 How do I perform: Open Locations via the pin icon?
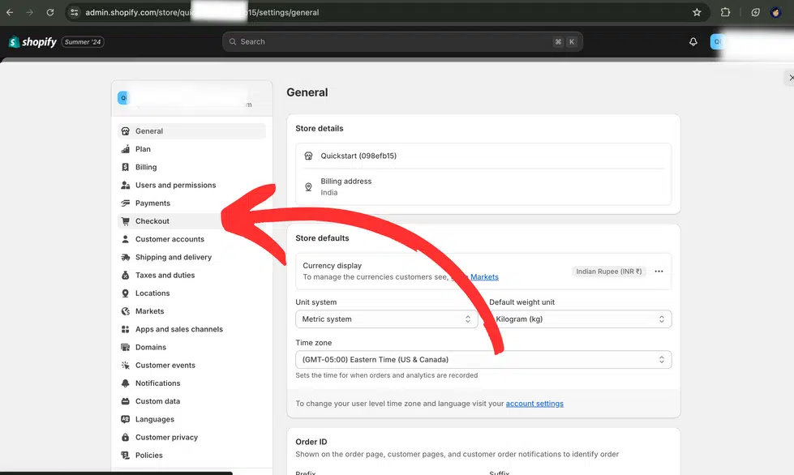point(126,293)
